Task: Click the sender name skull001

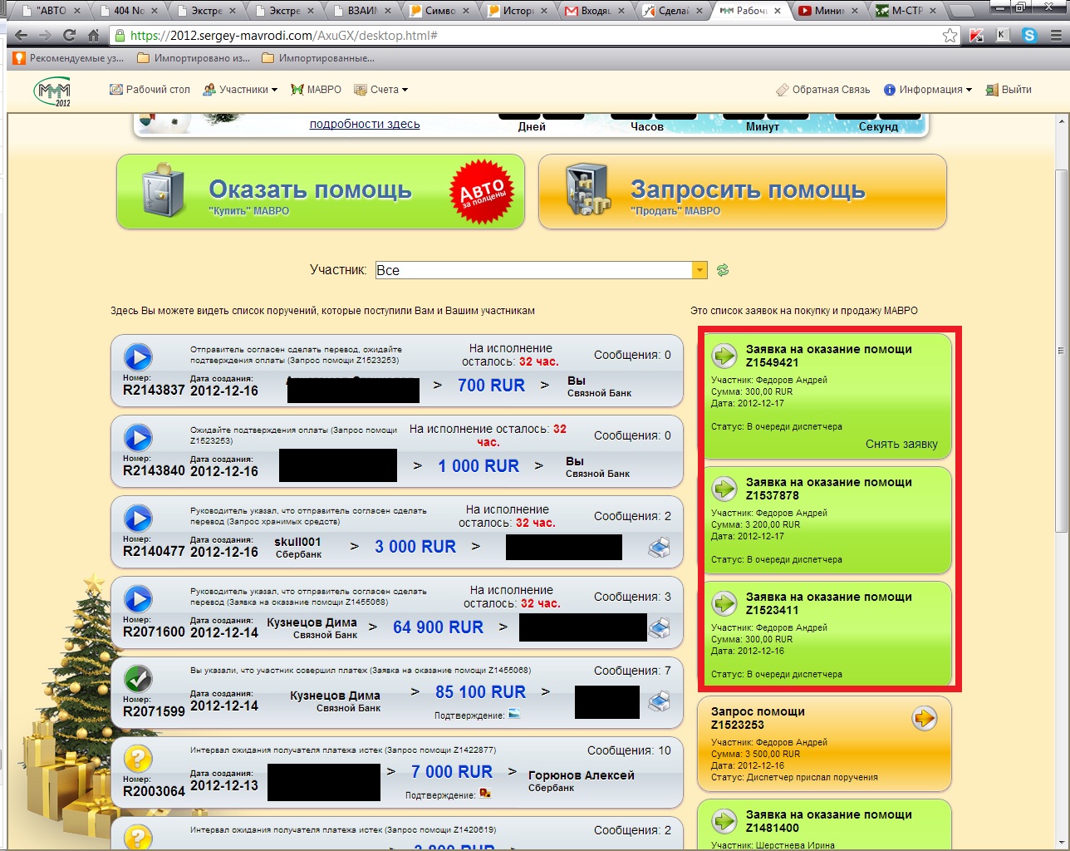Action: (x=297, y=542)
